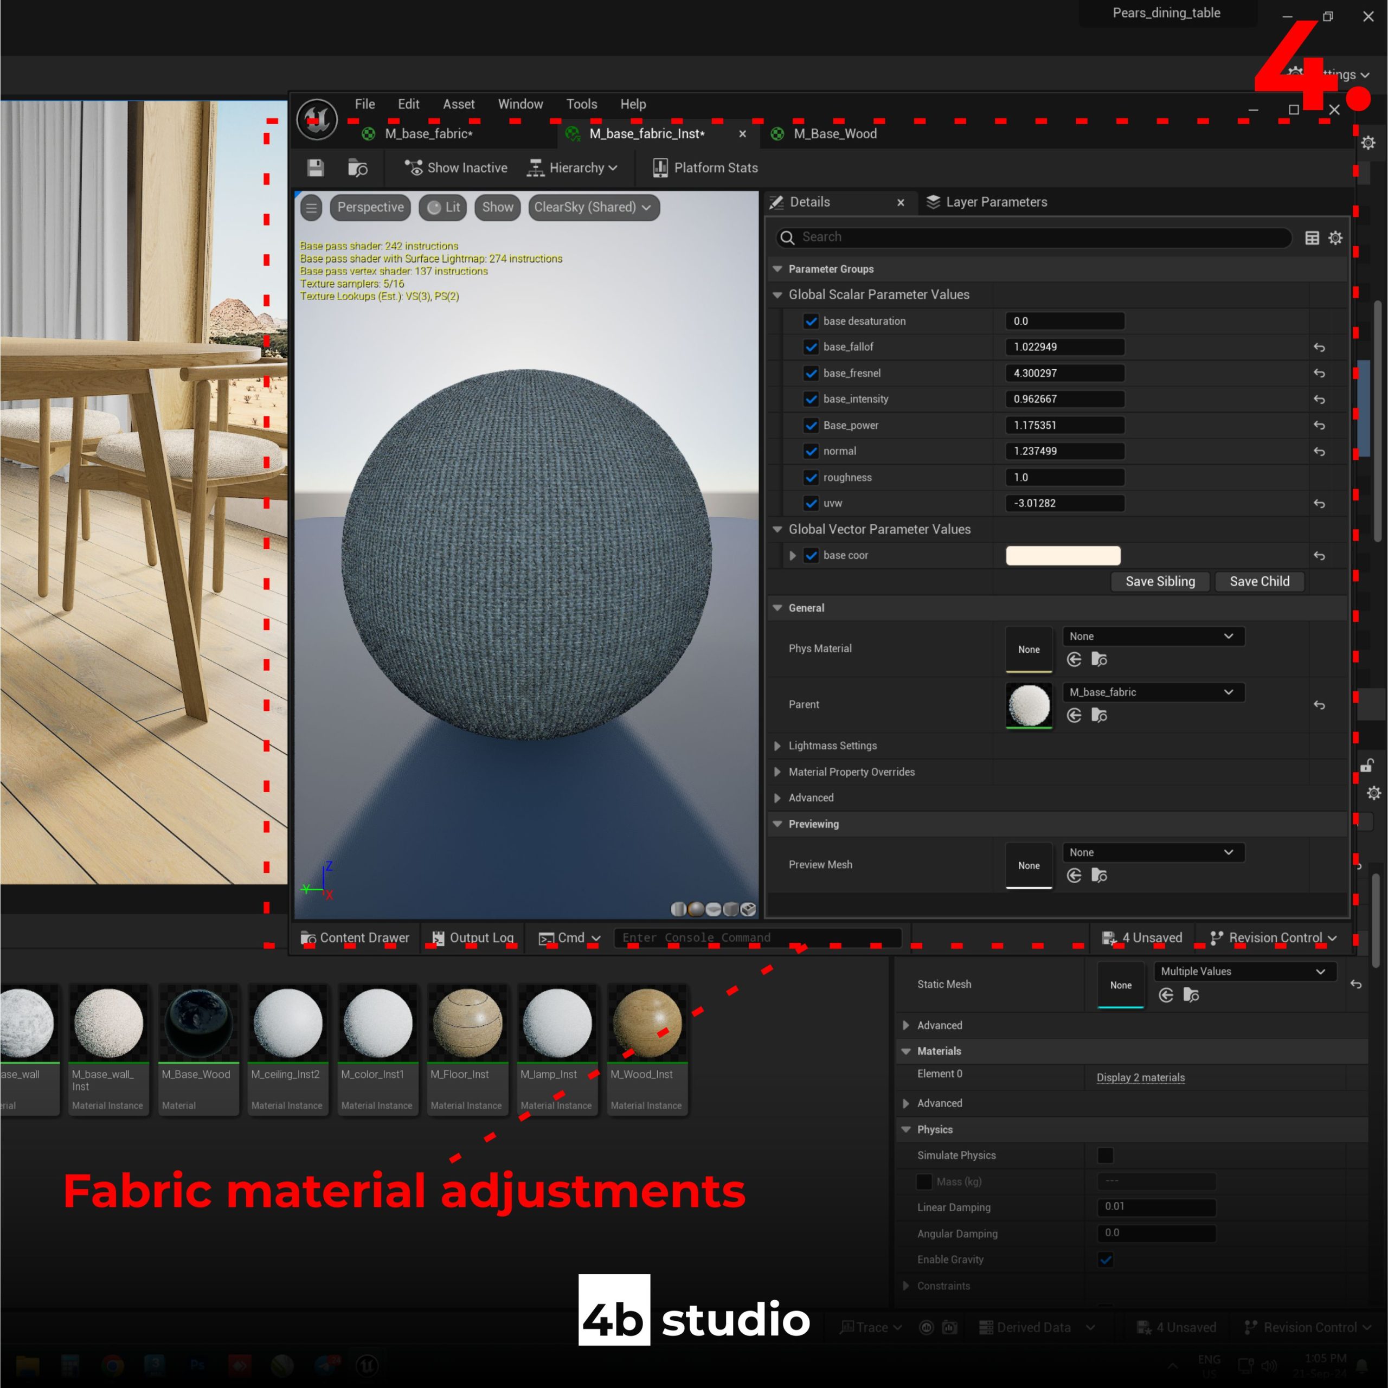Close the Details panel tab
This screenshot has height=1388, width=1388.
900,203
